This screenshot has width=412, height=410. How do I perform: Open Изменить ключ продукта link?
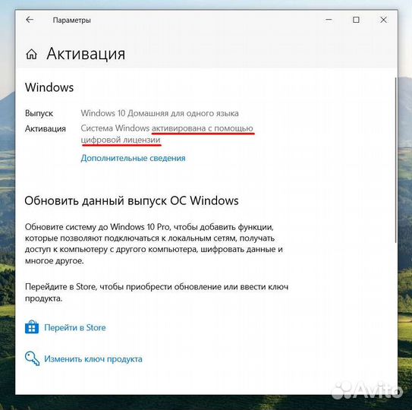click(93, 358)
